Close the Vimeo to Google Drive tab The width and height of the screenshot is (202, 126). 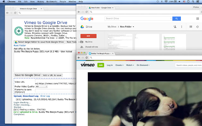(41, 9)
